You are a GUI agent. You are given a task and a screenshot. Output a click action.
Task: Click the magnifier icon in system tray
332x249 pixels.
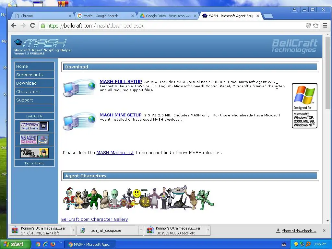(x=308, y=244)
